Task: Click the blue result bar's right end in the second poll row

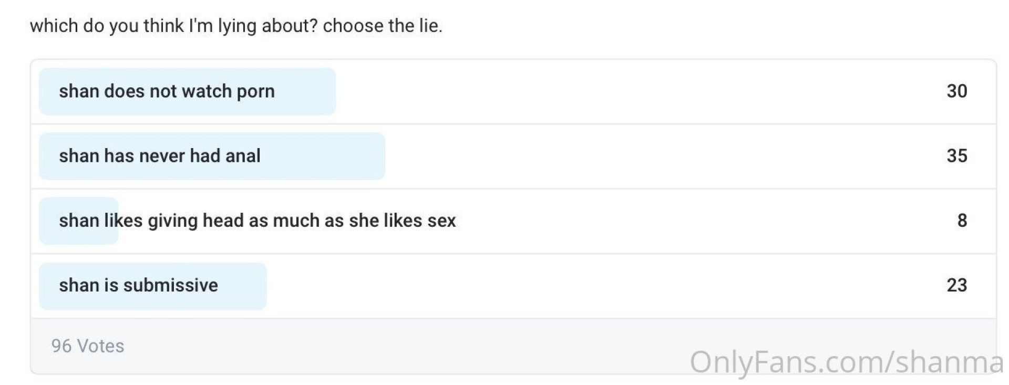Action: (378, 156)
